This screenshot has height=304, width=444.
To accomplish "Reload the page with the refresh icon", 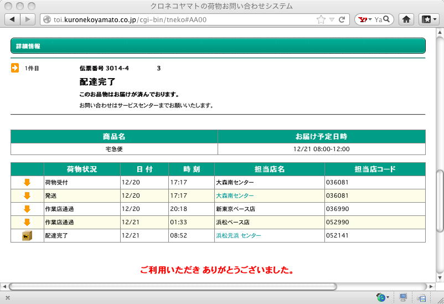I will click(342, 19).
